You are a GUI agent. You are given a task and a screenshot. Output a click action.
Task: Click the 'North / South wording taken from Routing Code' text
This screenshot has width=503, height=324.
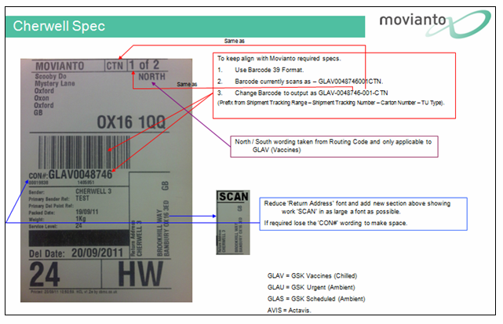pos(333,146)
